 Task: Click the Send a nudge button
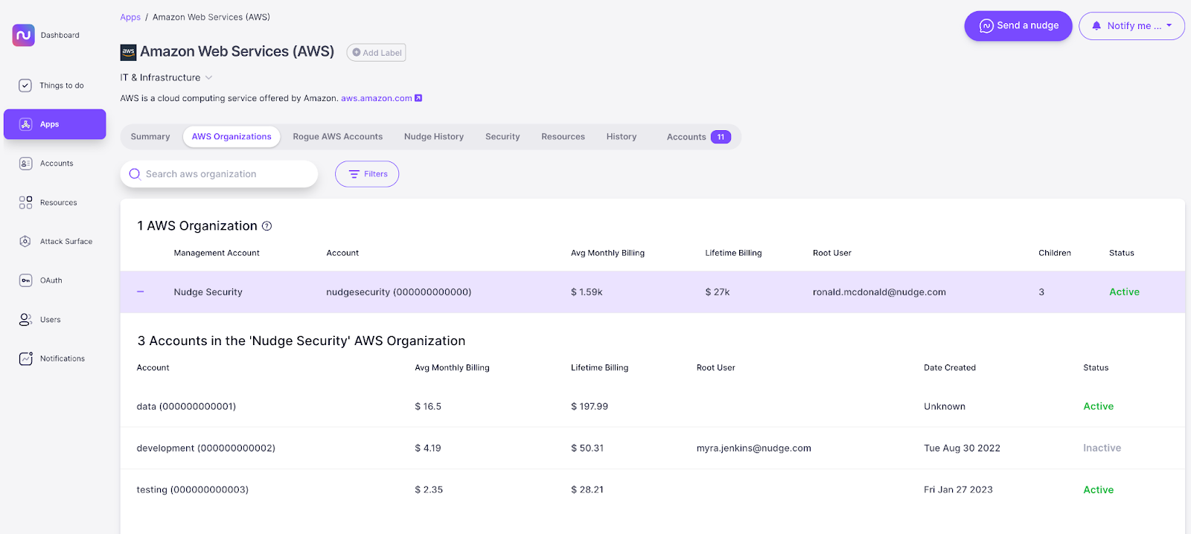click(x=1018, y=26)
